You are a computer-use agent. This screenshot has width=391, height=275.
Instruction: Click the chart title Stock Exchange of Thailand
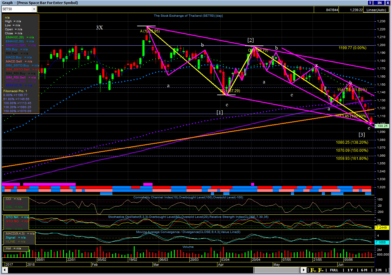pos(188,15)
